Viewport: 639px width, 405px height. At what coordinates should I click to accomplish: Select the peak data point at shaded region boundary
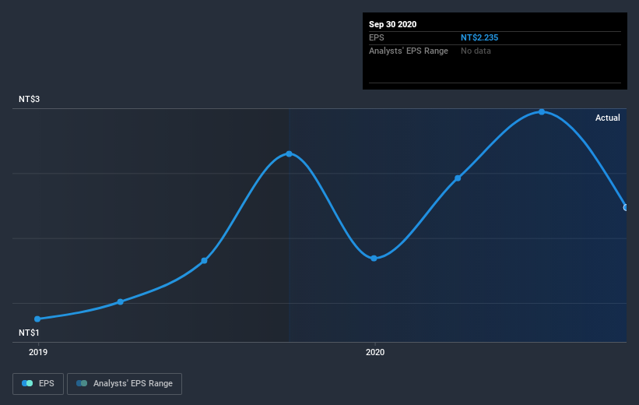[289, 153]
